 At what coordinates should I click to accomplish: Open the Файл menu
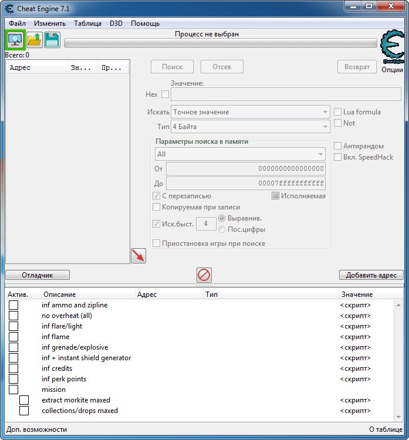pyautogui.click(x=17, y=23)
